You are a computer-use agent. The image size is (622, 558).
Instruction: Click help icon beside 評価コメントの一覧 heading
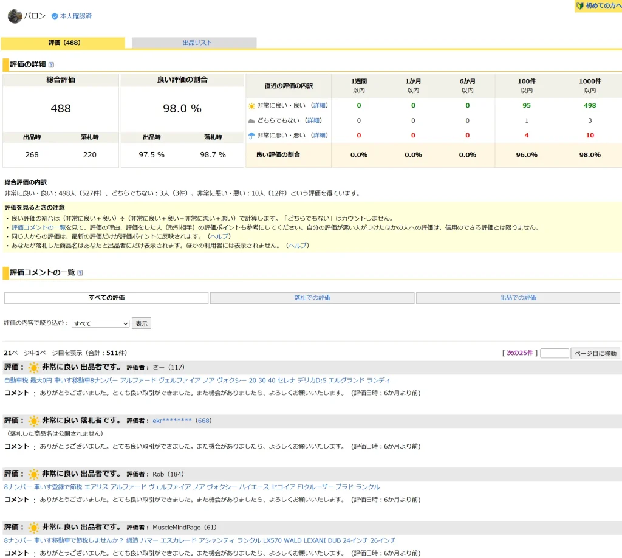(80, 274)
